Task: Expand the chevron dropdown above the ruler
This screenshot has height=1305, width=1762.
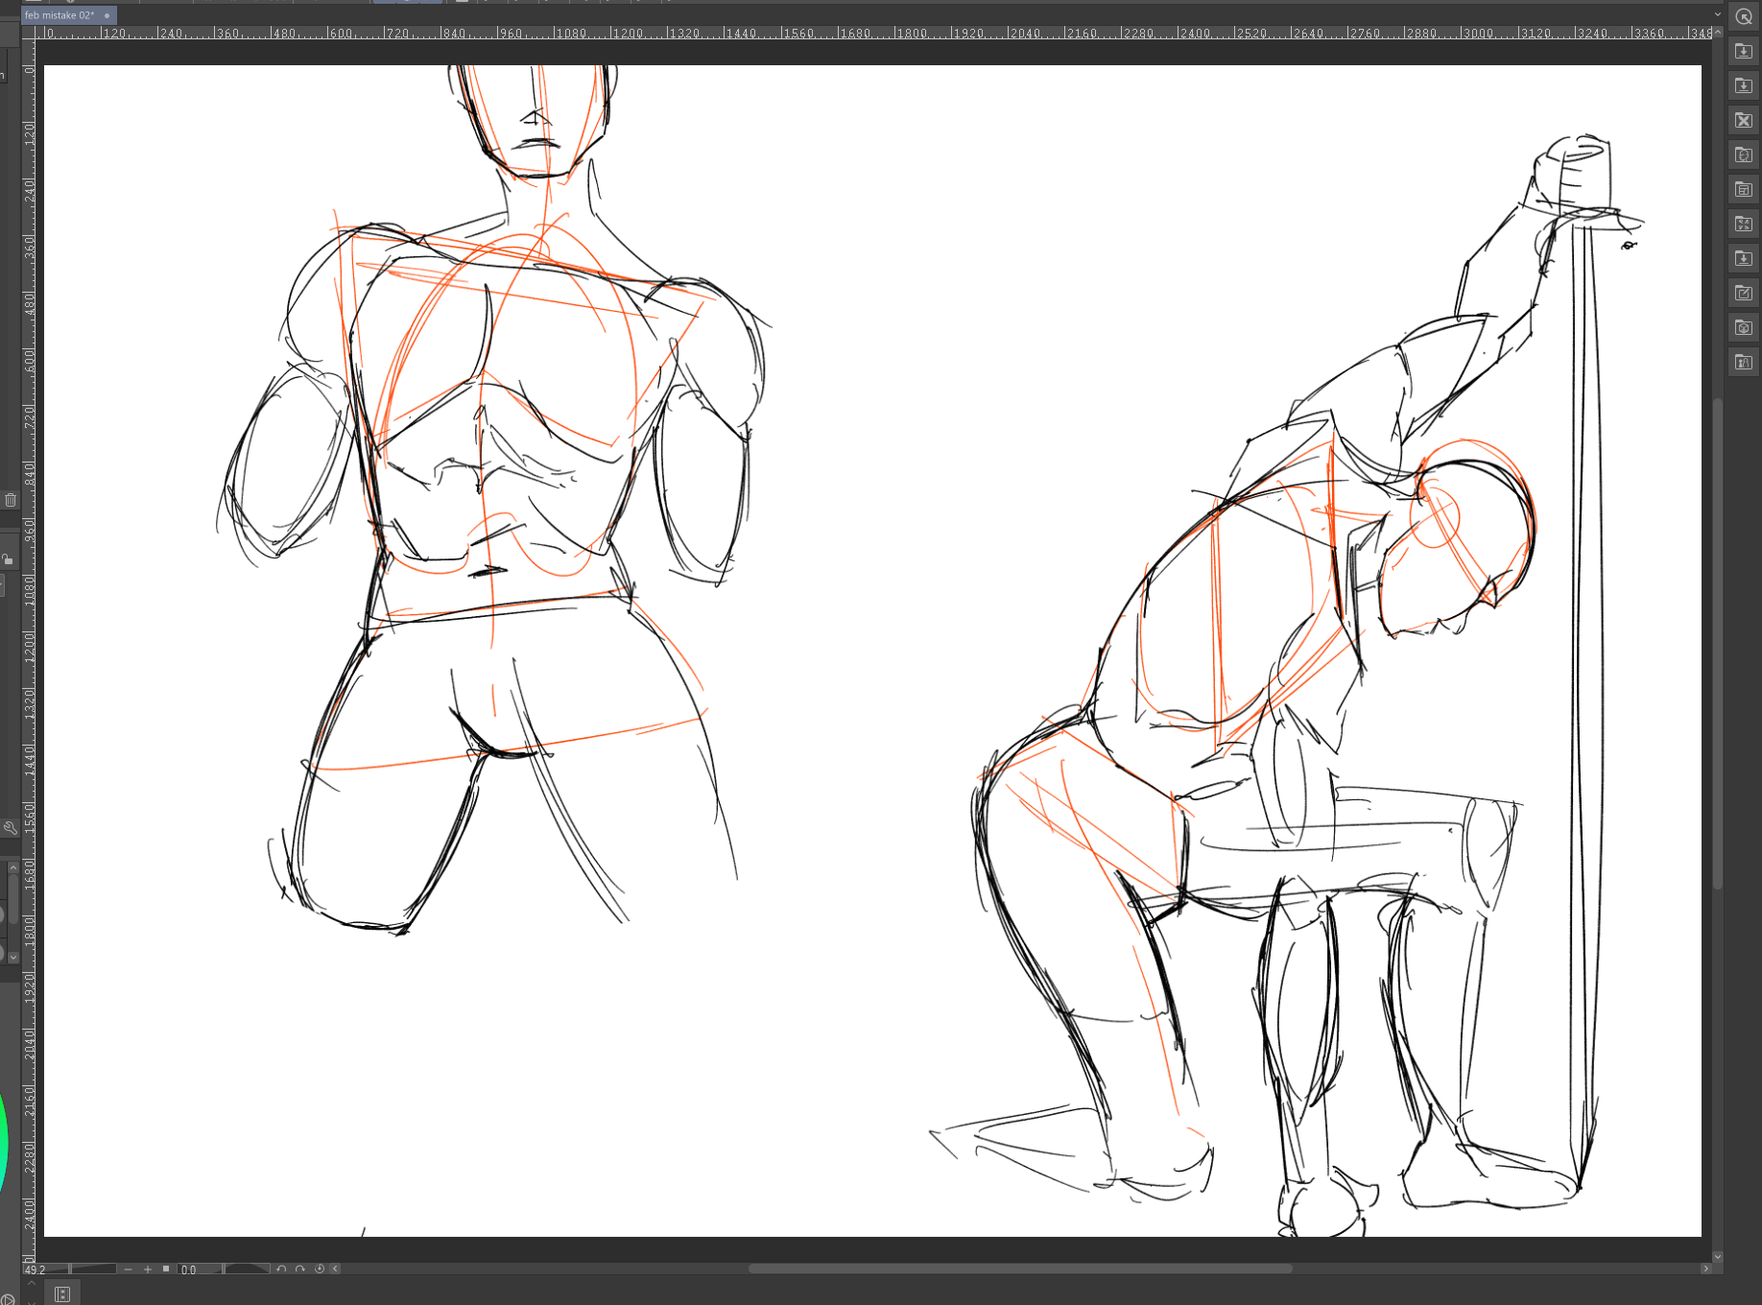Action: (1717, 14)
